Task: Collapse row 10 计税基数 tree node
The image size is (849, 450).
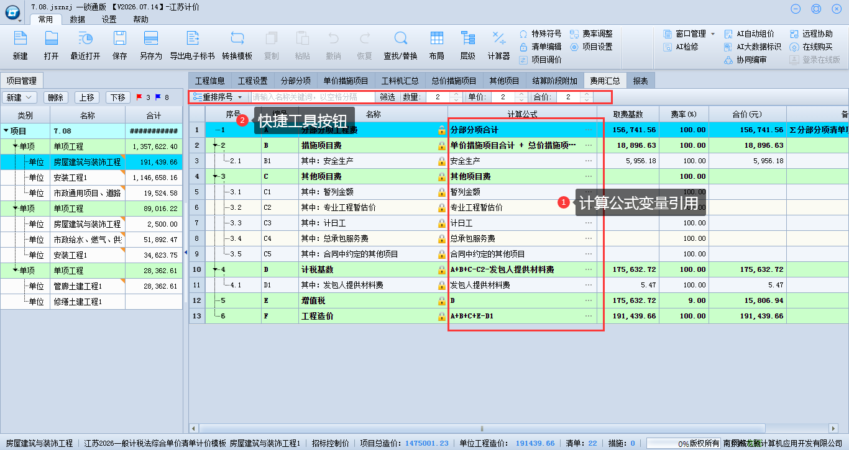Action: pos(215,269)
